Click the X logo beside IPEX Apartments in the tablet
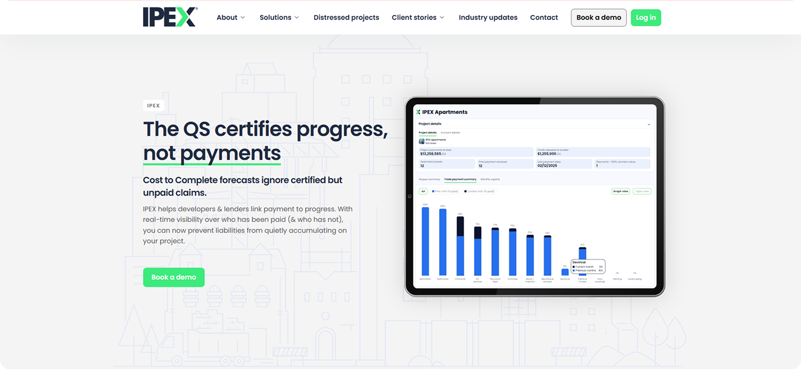This screenshot has height=370, width=801. pos(418,112)
